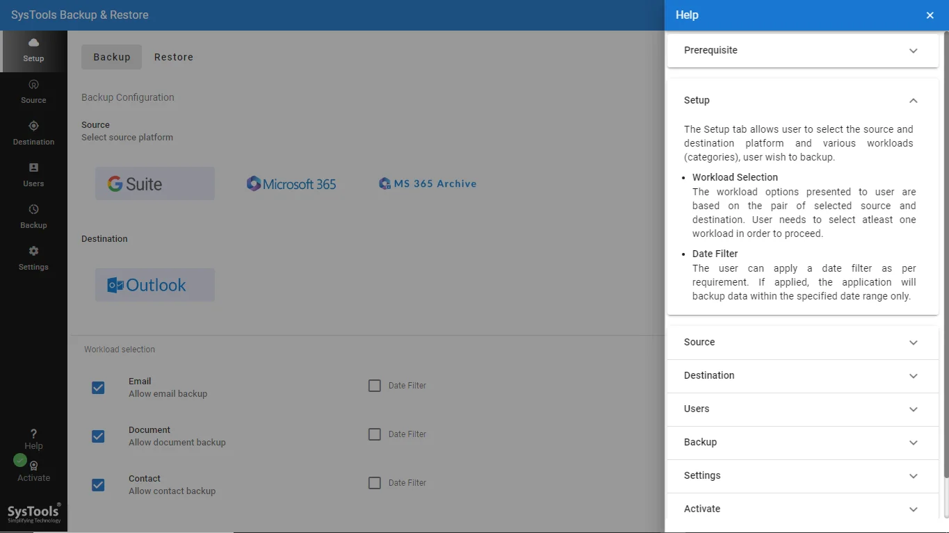Click the Activate badge icon

pyautogui.click(x=33, y=466)
